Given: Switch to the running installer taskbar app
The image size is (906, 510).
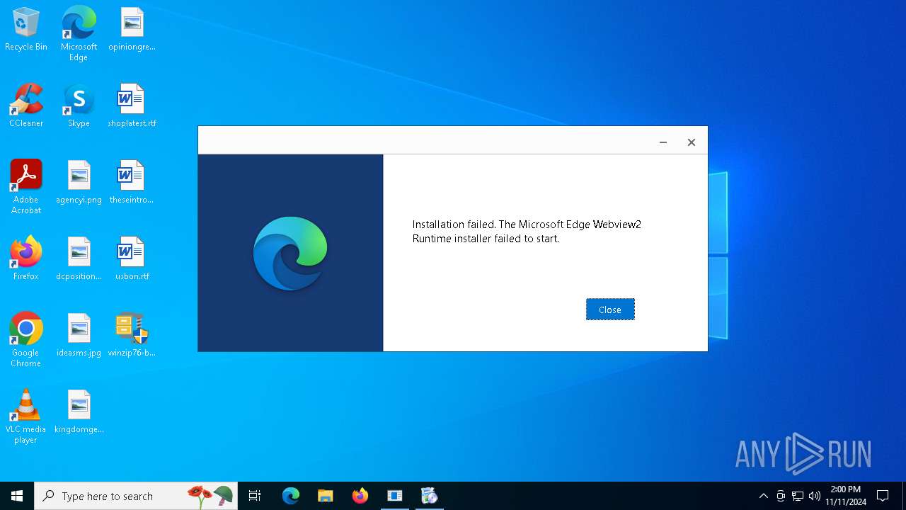Looking at the screenshot, I should click(395, 496).
